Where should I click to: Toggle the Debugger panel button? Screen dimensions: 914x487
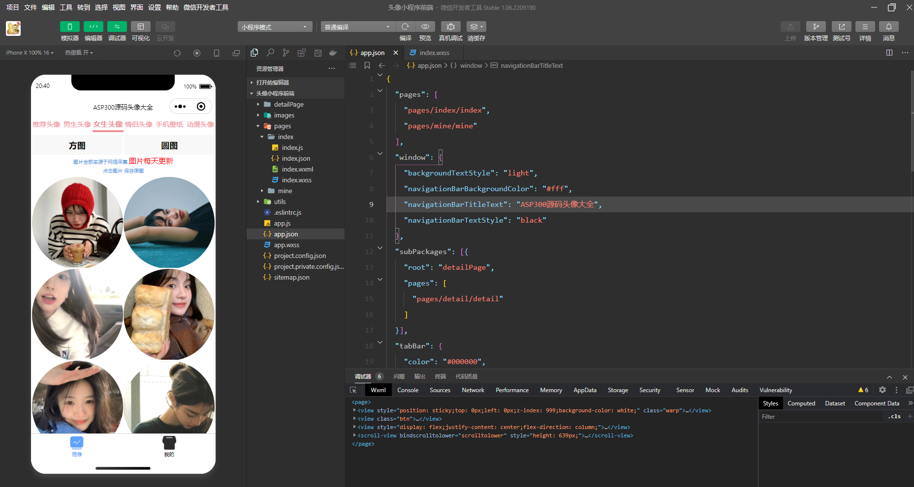click(x=117, y=27)
